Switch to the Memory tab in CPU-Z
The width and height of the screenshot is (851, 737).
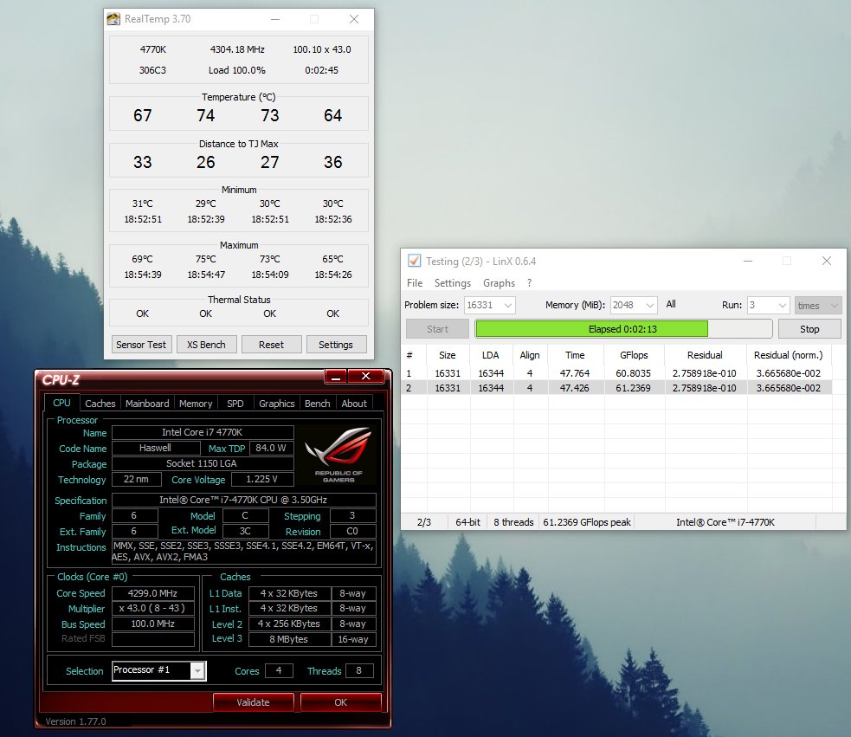pos(196,404)
